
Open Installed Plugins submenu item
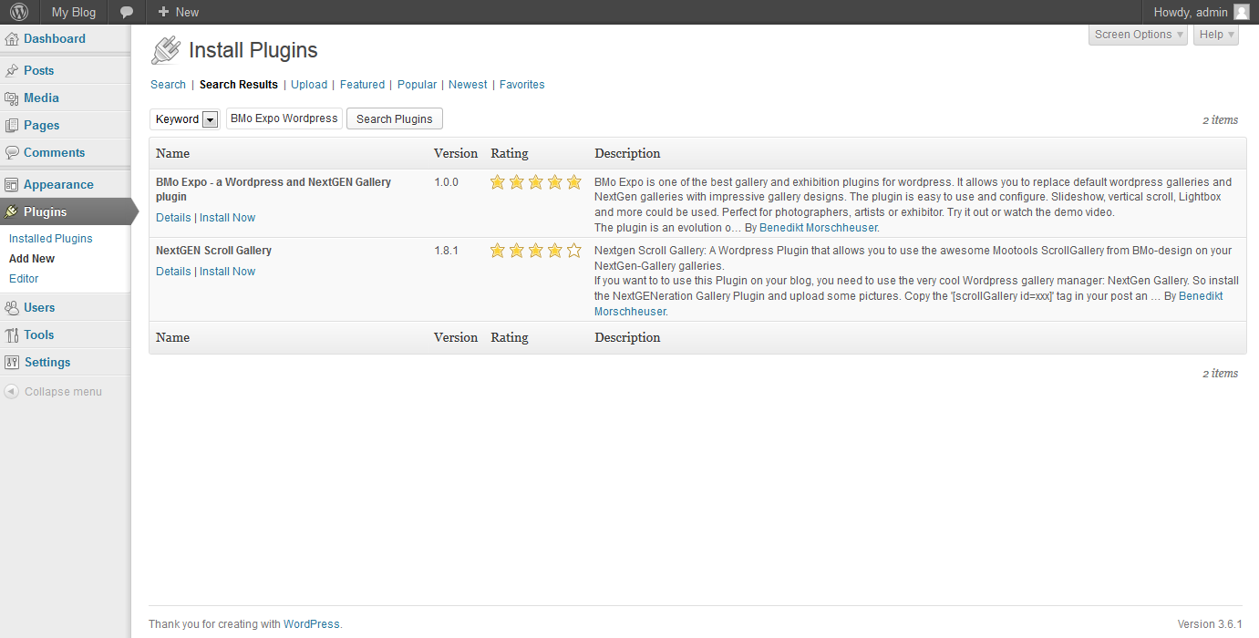(51, 239)
